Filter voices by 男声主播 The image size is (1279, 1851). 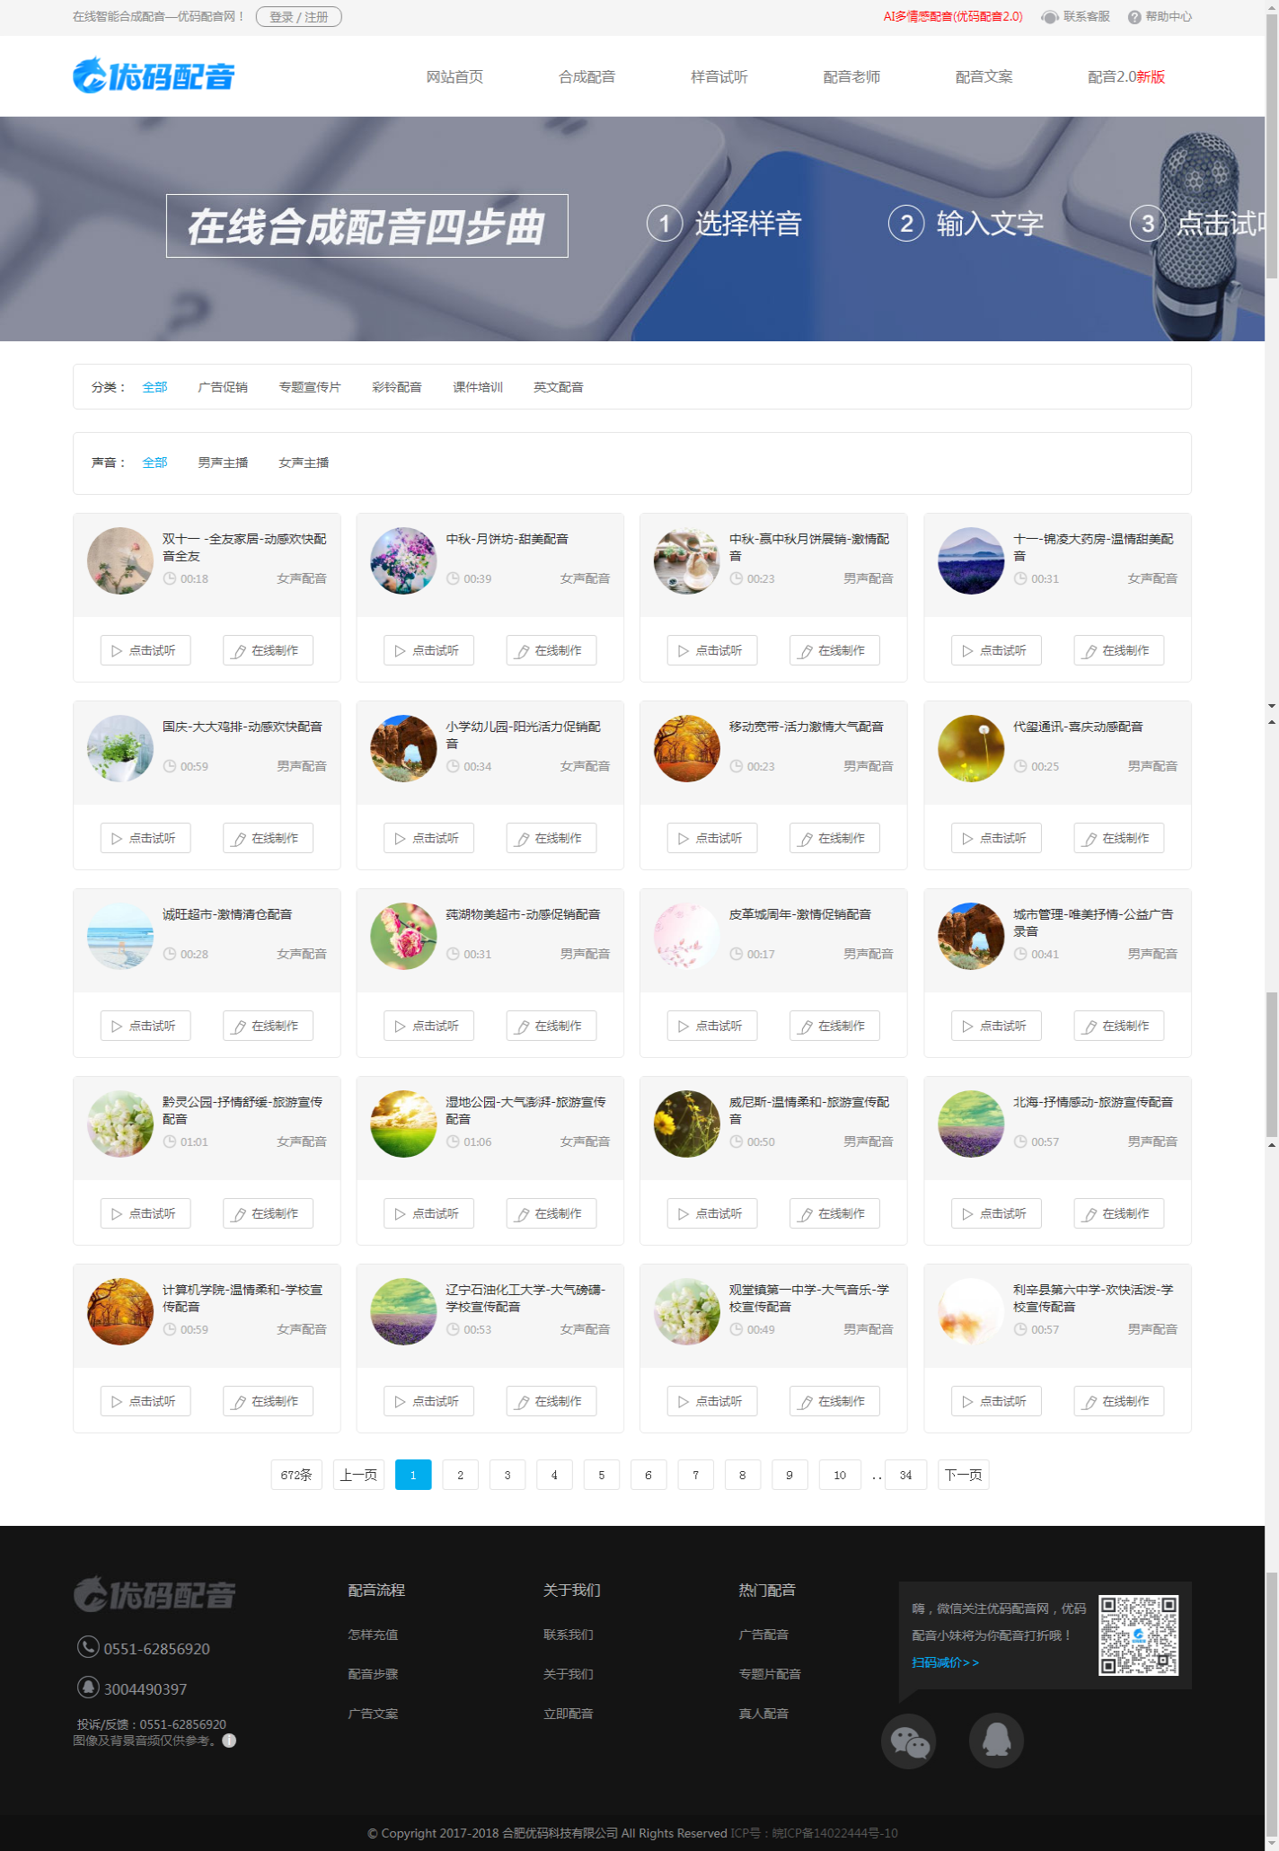[223, 463]
